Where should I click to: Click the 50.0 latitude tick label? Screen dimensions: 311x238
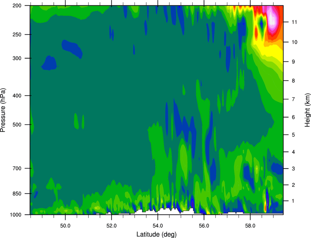pyautogui.click(x=65, y=226)
